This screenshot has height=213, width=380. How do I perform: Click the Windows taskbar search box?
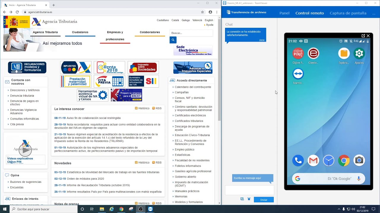[x=43, y=209]
